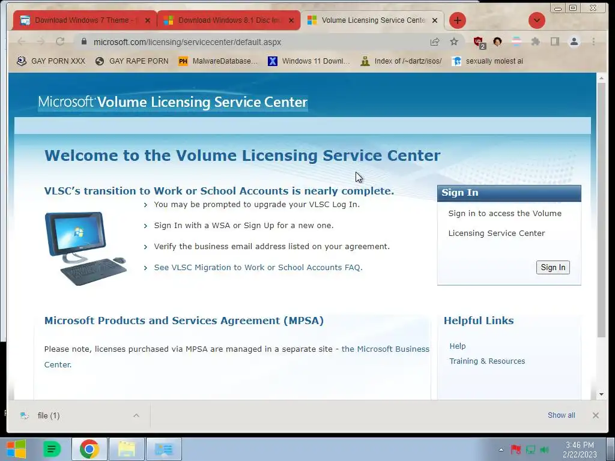Open the Windows 11 Downl... bookmark
This screenshot has height=461, width=615.
[309, 61]
